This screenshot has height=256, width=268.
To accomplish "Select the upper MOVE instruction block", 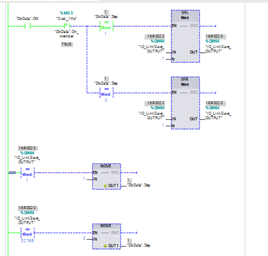I will coord(106,176).
